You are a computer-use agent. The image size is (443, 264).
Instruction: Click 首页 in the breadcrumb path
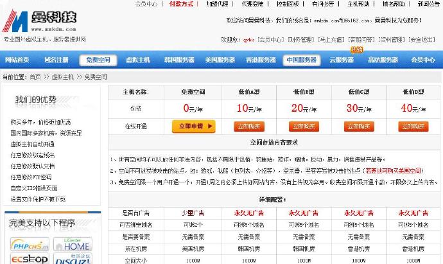click(x=36, y=76)
